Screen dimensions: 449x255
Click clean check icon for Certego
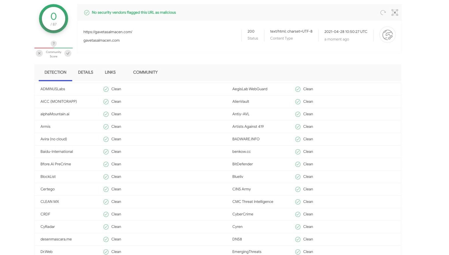click(x=106, y=190)
